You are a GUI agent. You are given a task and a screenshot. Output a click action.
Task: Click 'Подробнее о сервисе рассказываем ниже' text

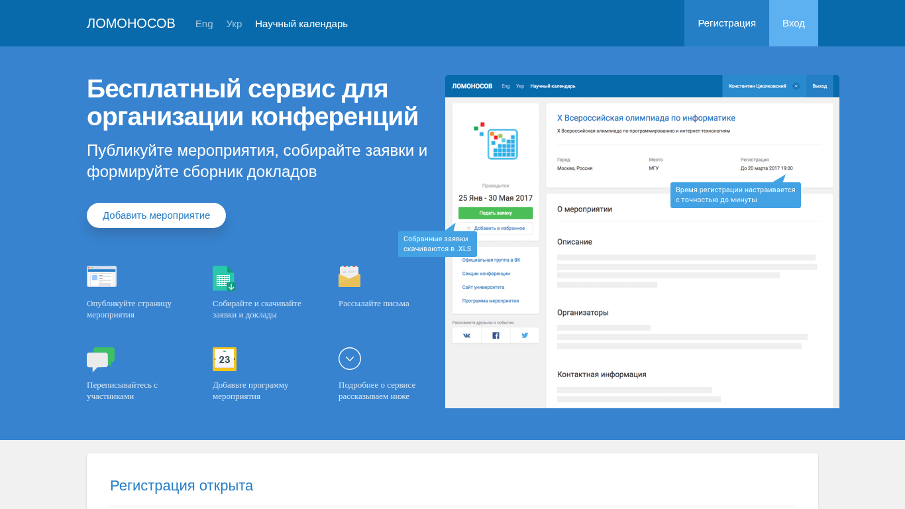[377, 390]
